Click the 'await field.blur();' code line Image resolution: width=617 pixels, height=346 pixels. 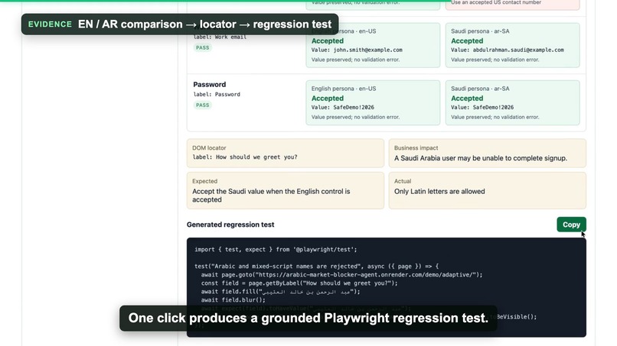click(x=233, y=300)
